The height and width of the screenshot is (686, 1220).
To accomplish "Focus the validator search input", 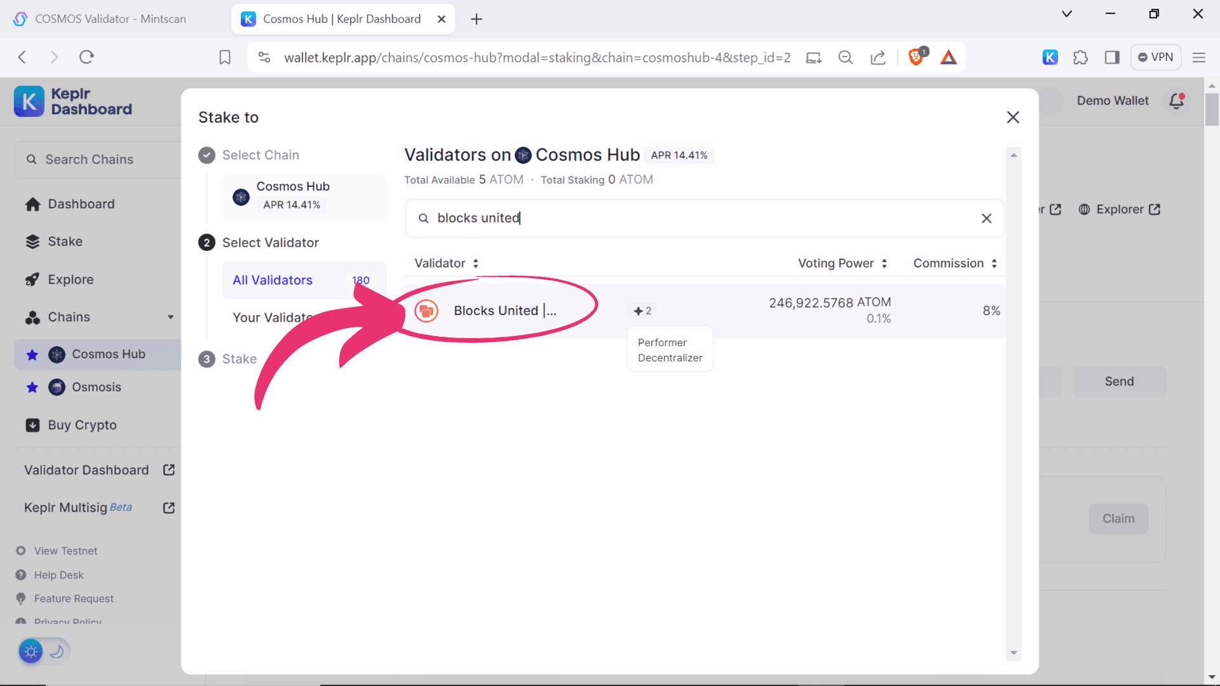I will tap(704, 219).
